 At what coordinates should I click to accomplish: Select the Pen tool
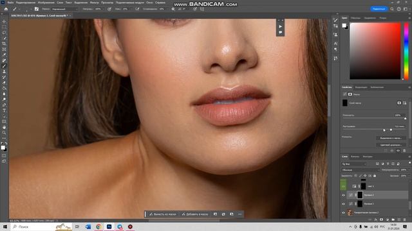(x=4, y=105)
